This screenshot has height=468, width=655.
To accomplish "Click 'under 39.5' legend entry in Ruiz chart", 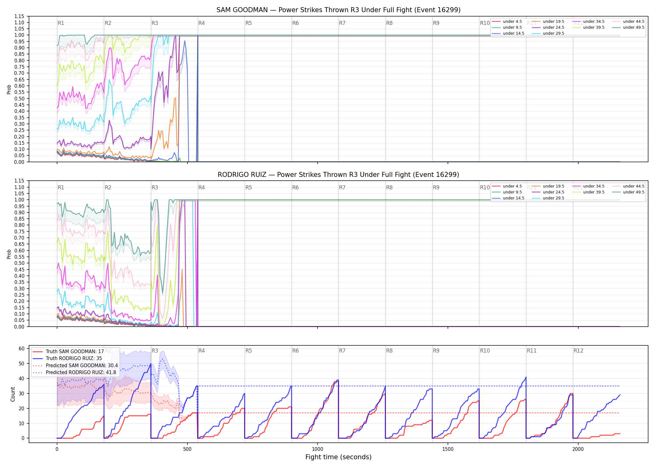I will point(588,192).
